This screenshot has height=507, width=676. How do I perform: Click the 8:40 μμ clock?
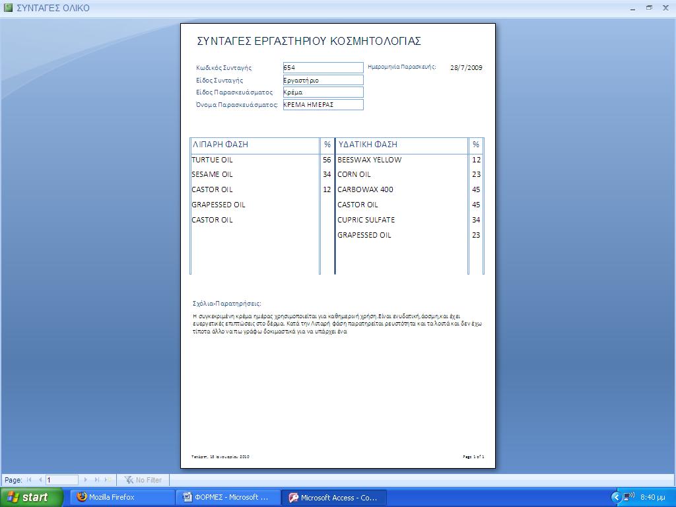coord(653,497)
